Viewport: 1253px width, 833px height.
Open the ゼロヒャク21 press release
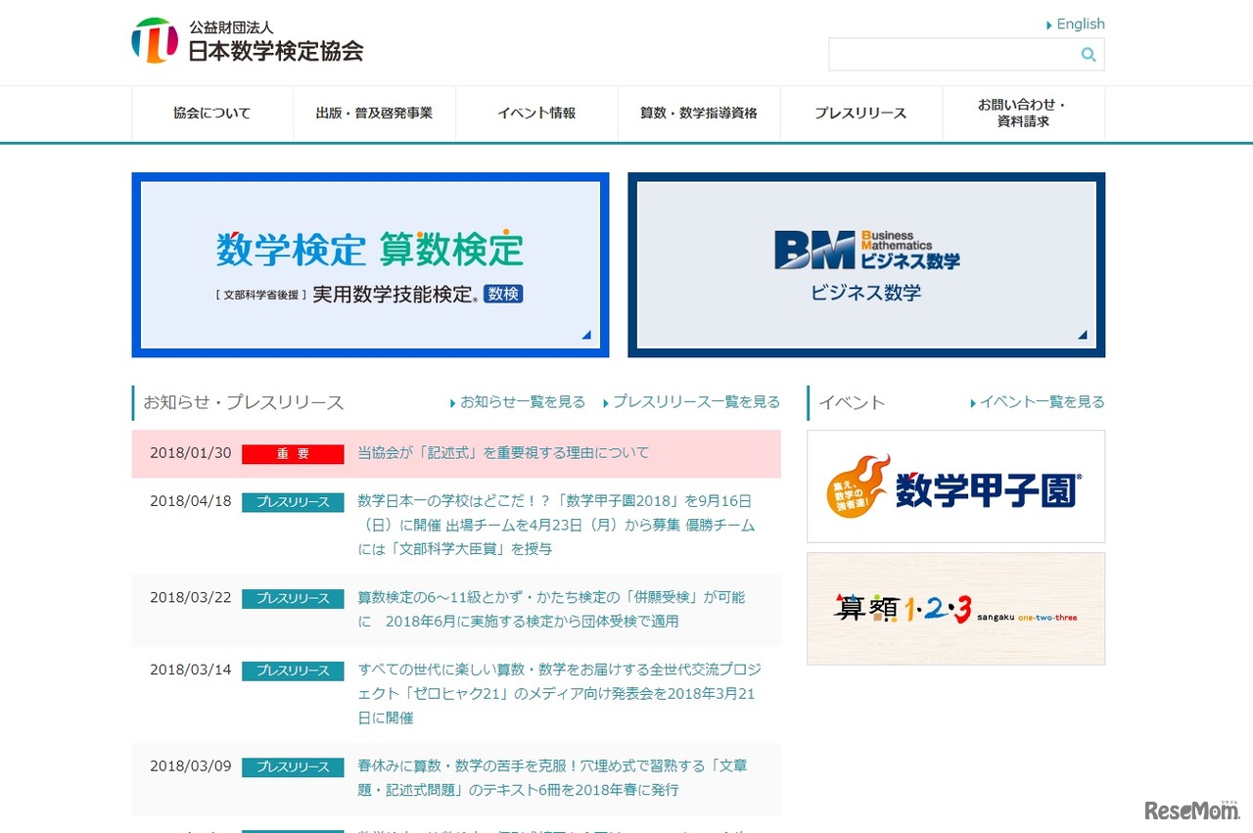[x=559, y=694]
